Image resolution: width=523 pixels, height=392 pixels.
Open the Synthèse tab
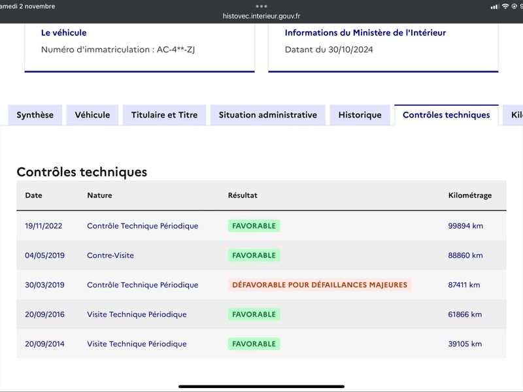click(x=35, y=115)
